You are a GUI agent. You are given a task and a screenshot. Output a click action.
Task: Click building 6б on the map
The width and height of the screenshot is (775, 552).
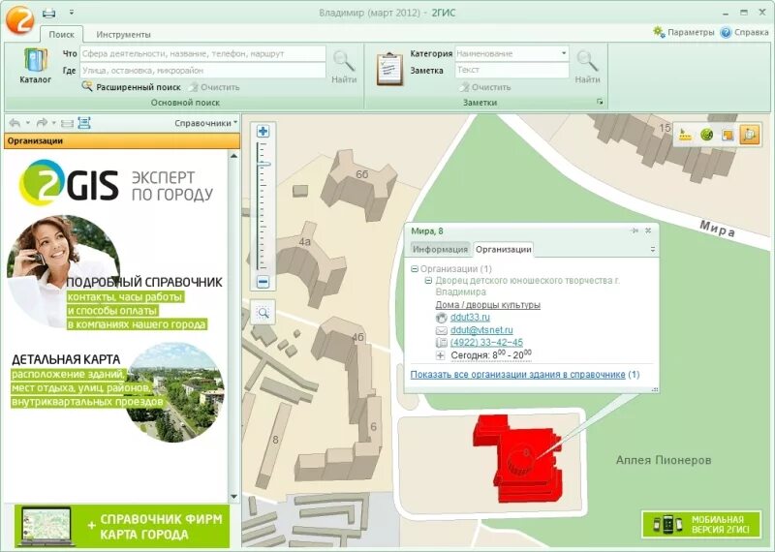358,184
